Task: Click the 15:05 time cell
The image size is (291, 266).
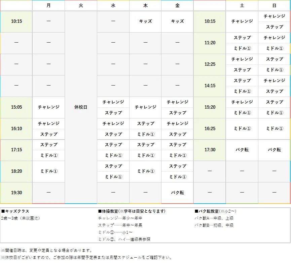Action: [x=16, y=107]
